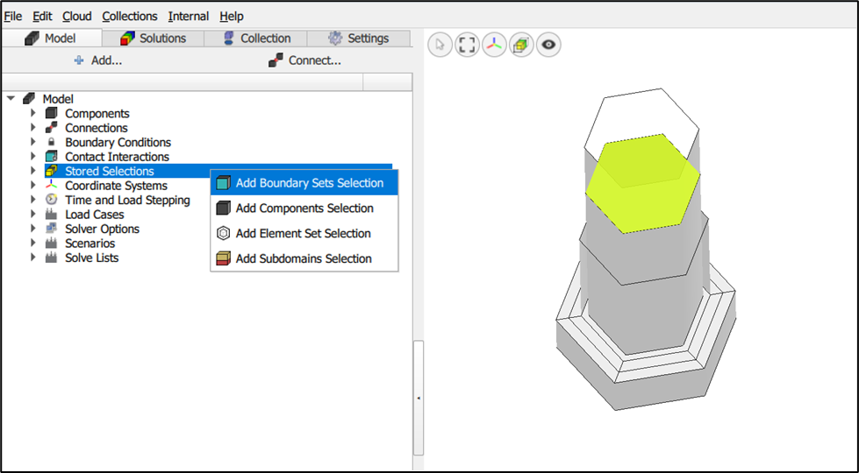
Task: Expand the Coordinate Systems node arrow
Action: tap(32, 186)
